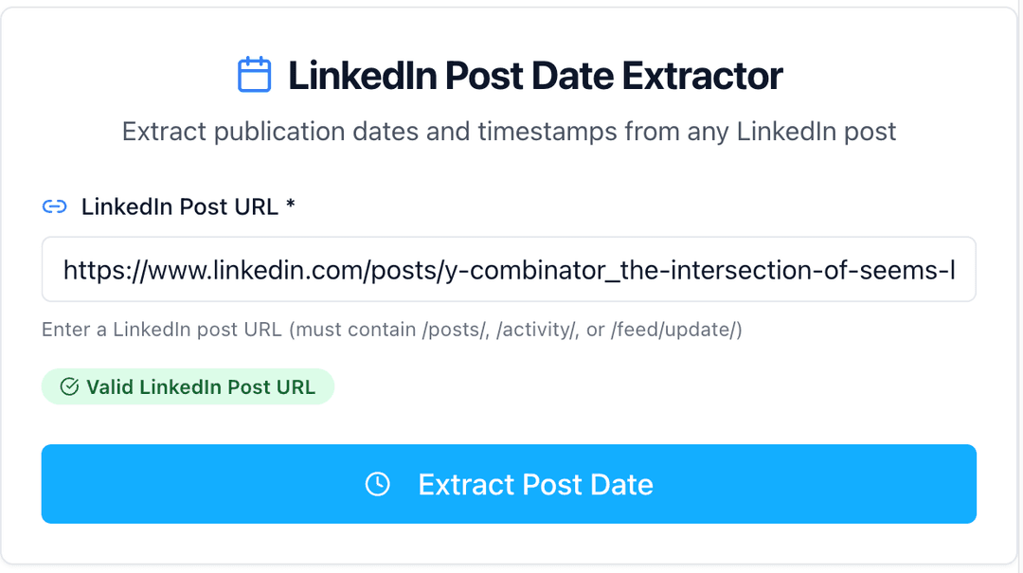Screen dimensions: 1023x573
Task: Click the checkmark circle icon in valid badge
Action: (69, 386)
